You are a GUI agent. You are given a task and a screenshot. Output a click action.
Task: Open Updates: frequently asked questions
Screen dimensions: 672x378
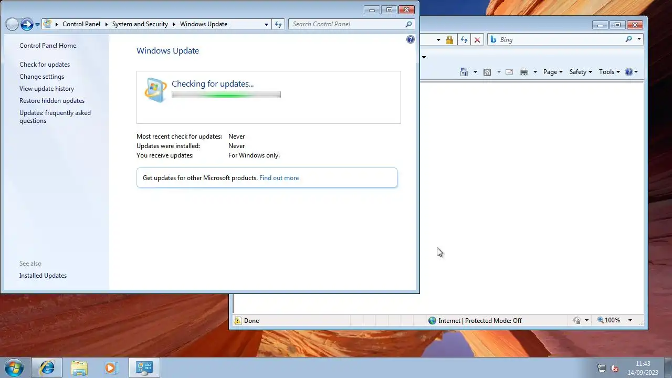pyautogui.click(x=55, y=117)
